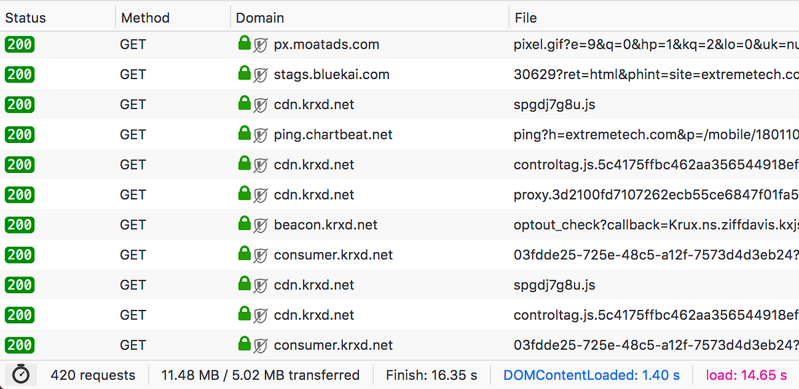Click the Finish: 16.35 s status text
Image resolution: width=799 pixels, height=389 pixels.
(432, 375)
